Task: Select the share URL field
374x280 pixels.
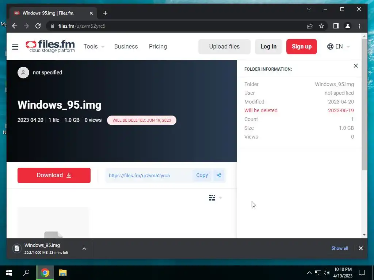Action: [149, 175]
